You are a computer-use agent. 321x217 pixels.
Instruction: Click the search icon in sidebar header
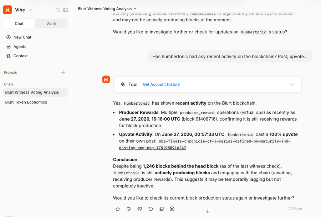pyautogui.click(x=58, y=10)
